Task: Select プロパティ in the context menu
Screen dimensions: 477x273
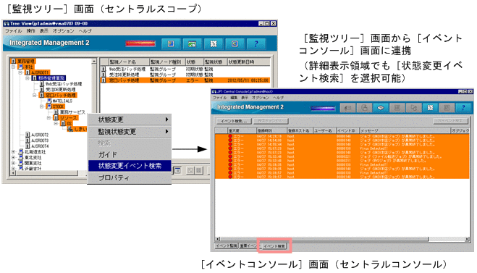Action: point(130,177)
